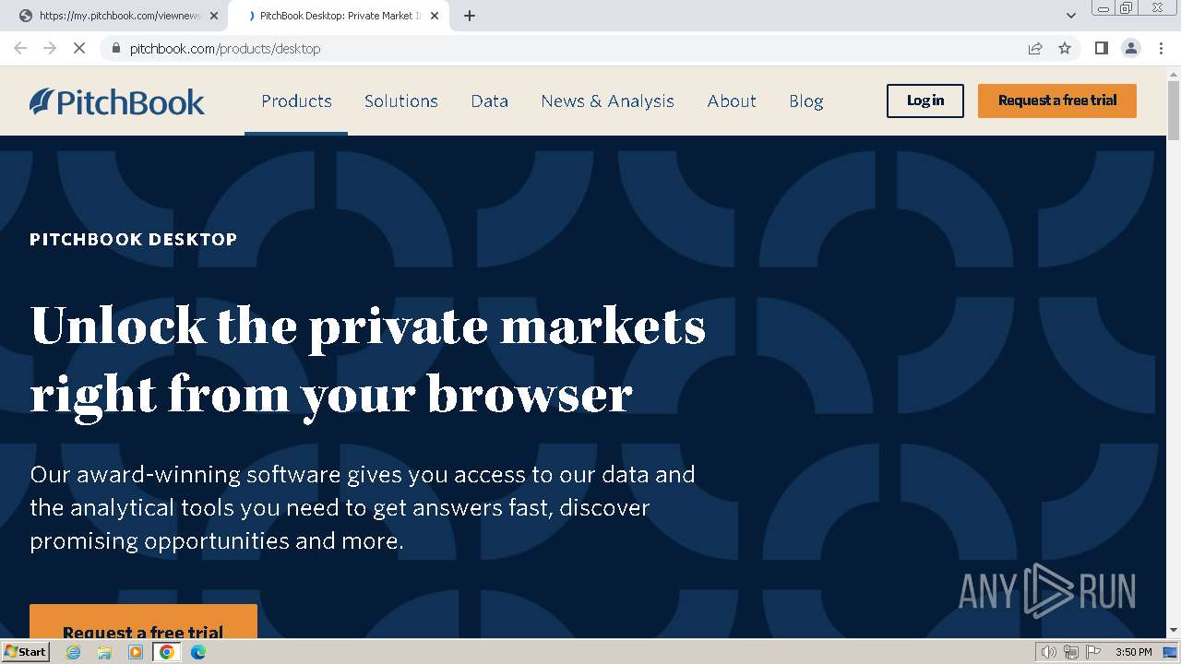
Task: Click the show desktop icon in tray
Action: point(1171,652)
